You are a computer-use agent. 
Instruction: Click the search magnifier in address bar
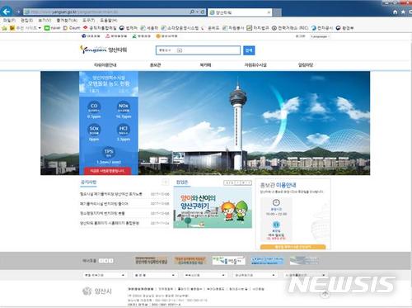point(192,12)
